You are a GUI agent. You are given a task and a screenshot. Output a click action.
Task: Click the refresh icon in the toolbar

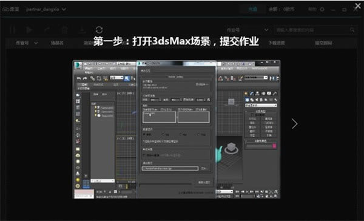click(99, 30)
